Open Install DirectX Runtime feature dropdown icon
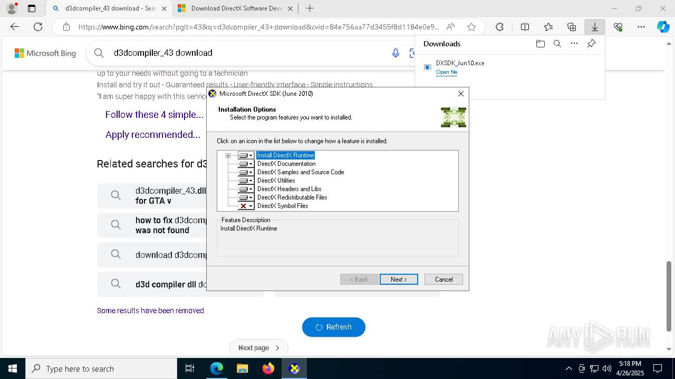Screen dimensions: 675x379 246,155
